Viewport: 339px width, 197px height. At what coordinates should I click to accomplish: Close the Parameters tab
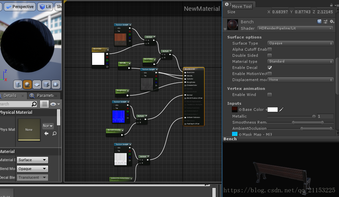[x=56, y=96]
